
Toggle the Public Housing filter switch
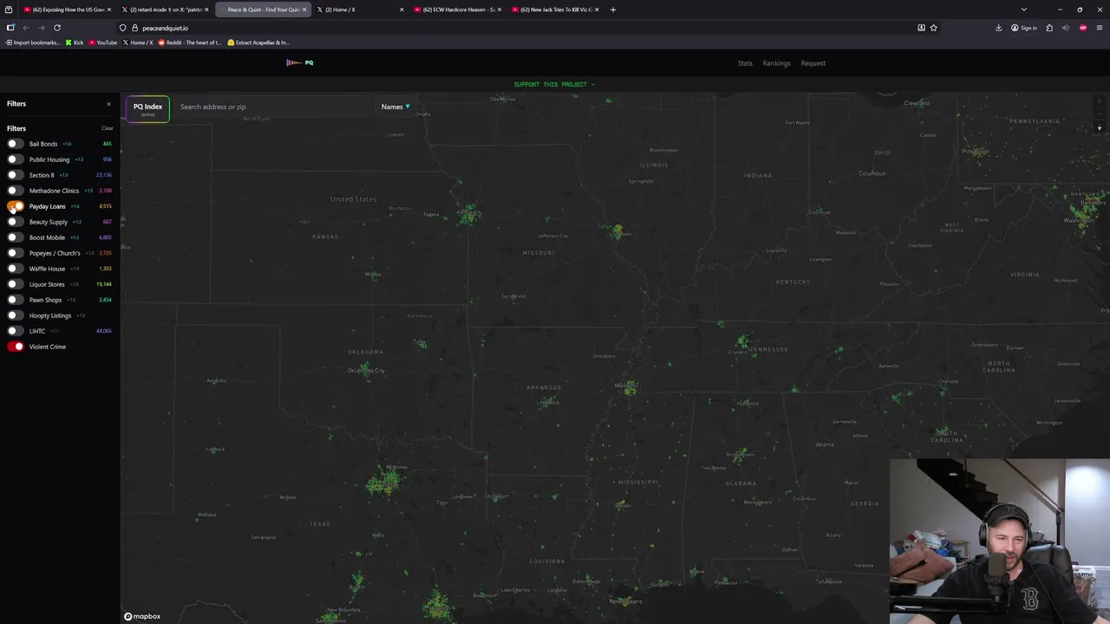click(x=15, y=159)
